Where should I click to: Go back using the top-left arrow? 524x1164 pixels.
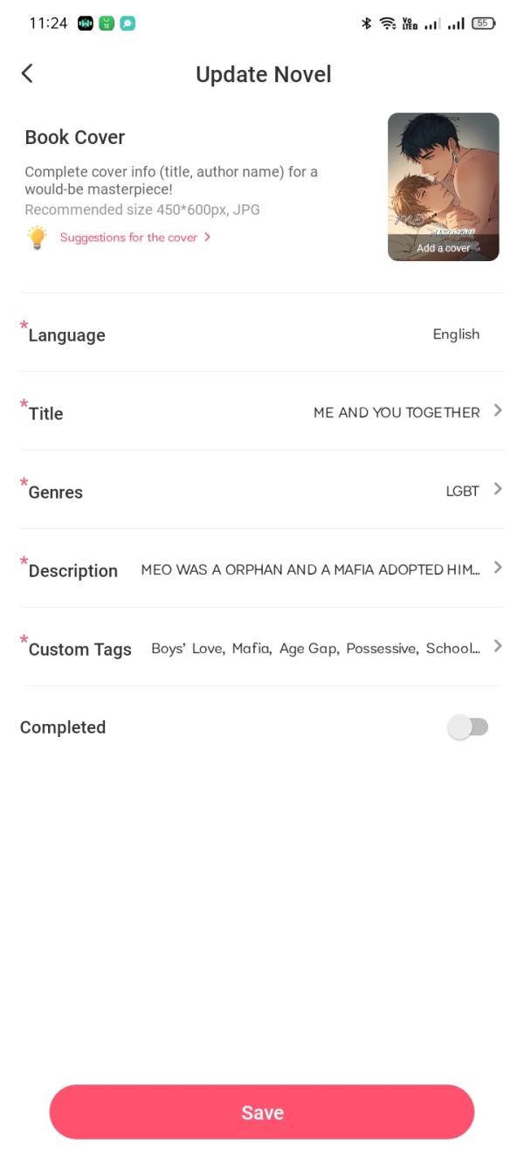pos(27,73)
